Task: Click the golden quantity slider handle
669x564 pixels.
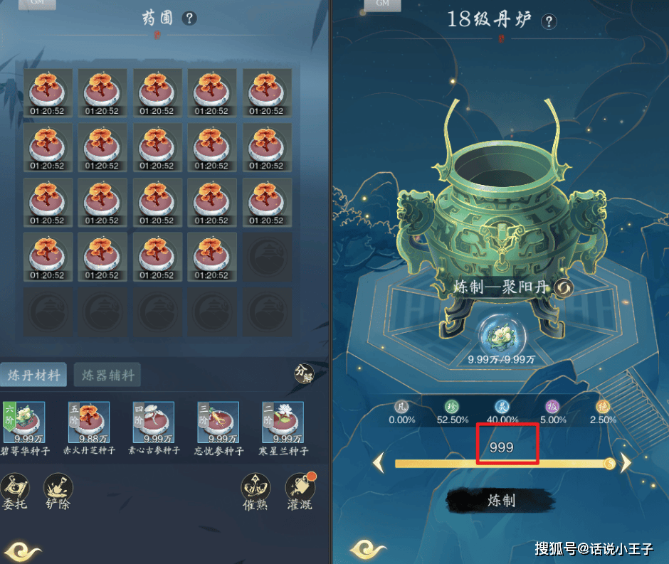Action: click(610, 464)
